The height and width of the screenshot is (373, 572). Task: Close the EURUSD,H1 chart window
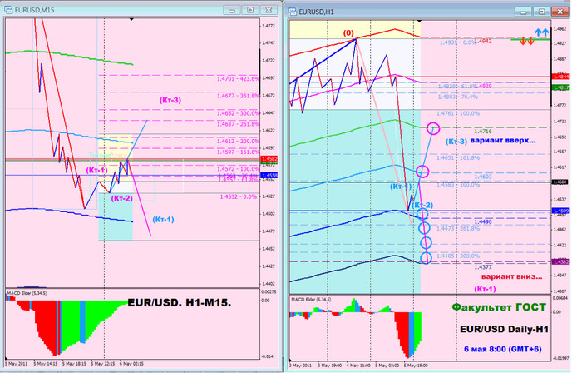[x=560, y=12]
